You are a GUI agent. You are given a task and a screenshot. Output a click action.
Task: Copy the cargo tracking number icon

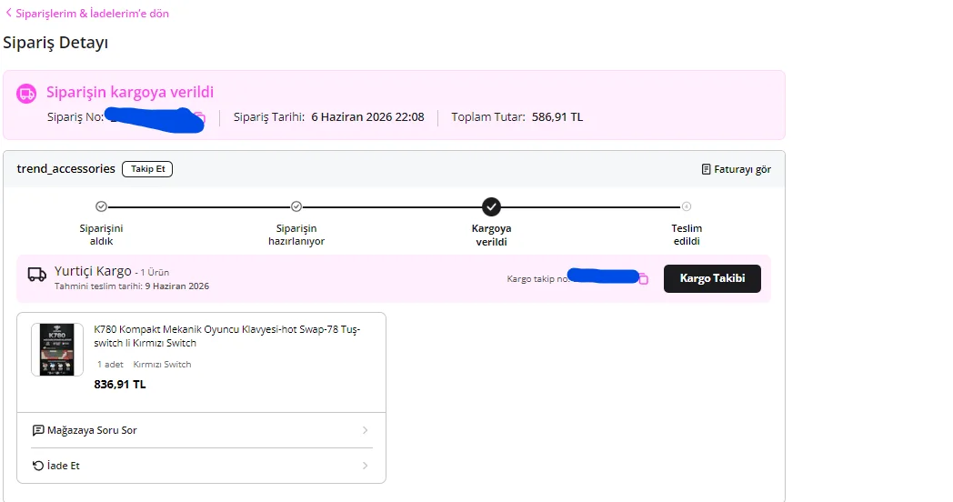[643, 279]
